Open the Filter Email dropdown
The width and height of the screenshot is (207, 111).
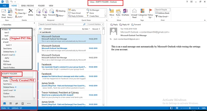point(162,16)
